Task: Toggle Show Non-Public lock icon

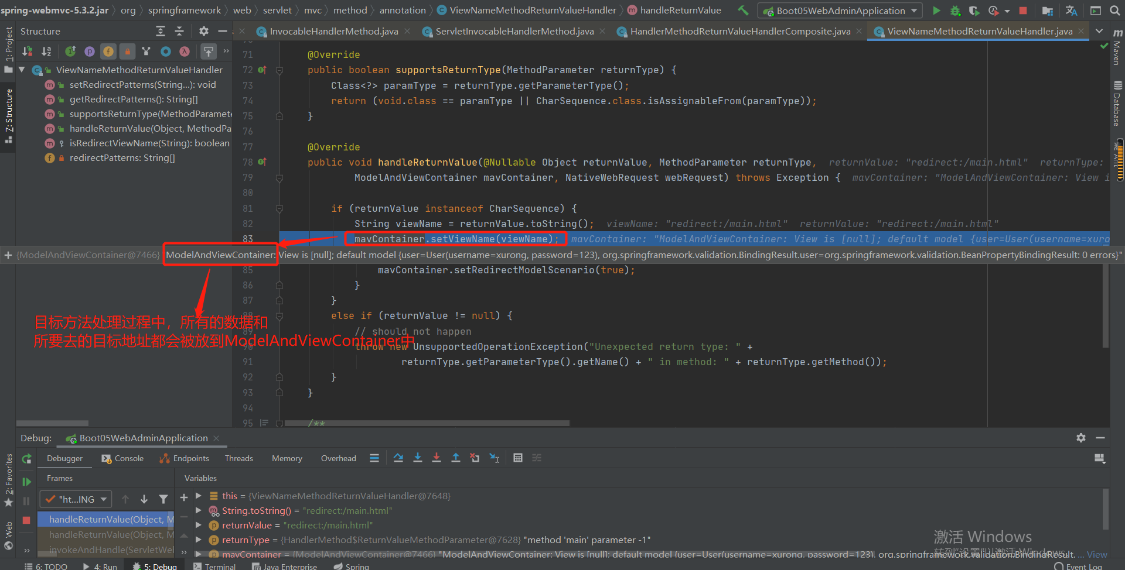Action: click(x=128, y=51)
